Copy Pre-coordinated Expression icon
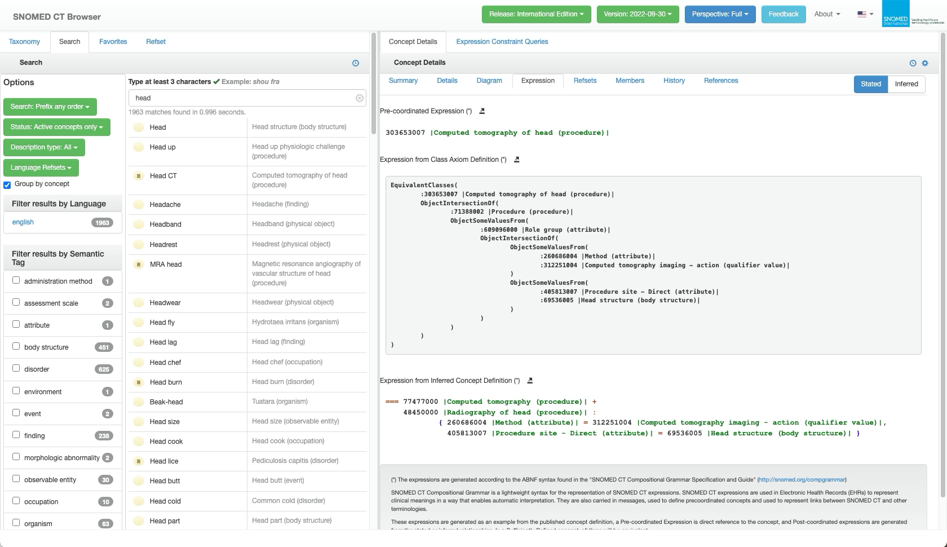 point(482,111)
